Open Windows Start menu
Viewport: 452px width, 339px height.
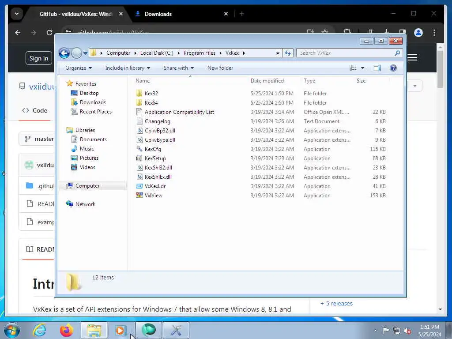[x=12, y=330]
